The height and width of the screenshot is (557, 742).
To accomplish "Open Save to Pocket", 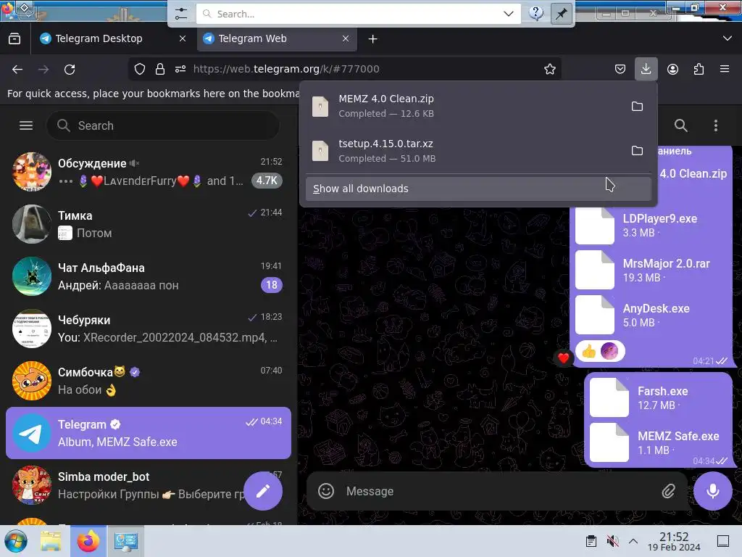I will 620,69.
